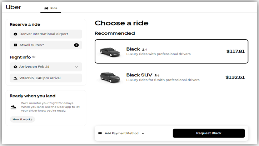Click the How it works button
The image size is (259, 146).
point(22,119)
